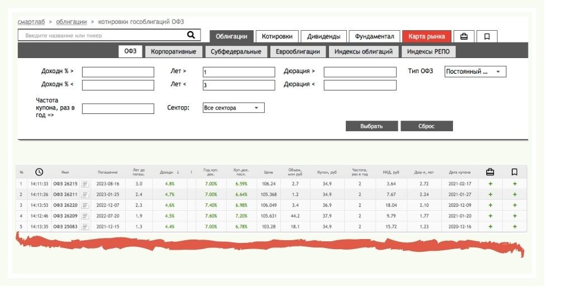
Task: Open the briefcase portfolio icon in top navigation
Action: pos(464,36)
